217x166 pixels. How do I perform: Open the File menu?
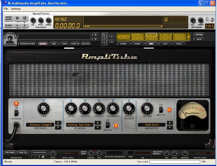coord(6,9)
